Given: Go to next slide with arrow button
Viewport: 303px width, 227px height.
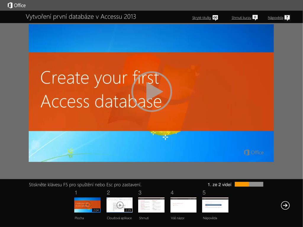Looking at the screenshot, I should click(x=285, y=205).
